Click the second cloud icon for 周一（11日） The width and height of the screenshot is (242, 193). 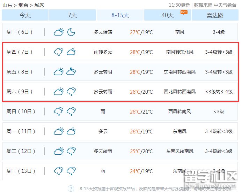71,131
